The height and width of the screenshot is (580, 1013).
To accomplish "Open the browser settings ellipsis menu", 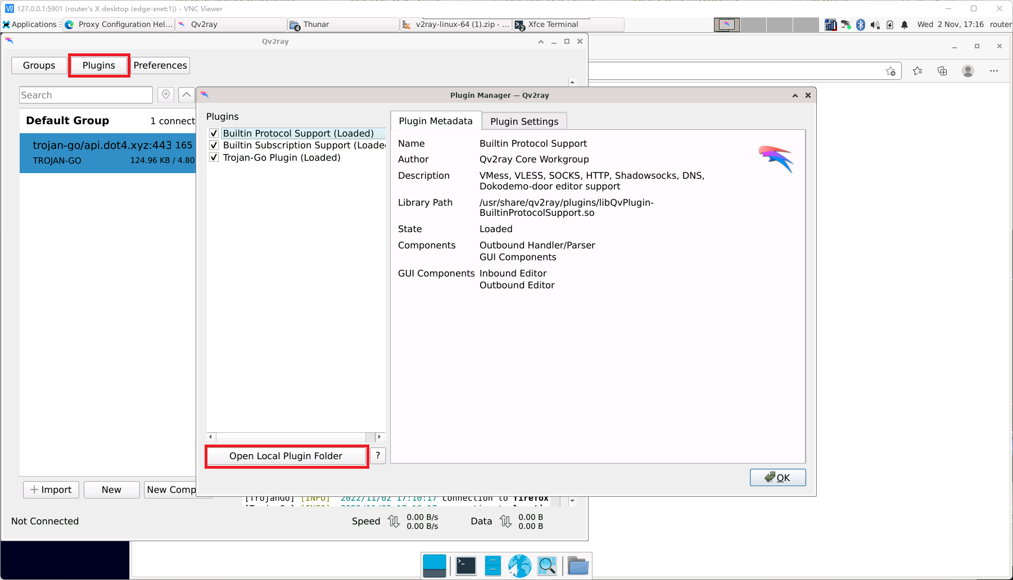I will pos(994,71).
